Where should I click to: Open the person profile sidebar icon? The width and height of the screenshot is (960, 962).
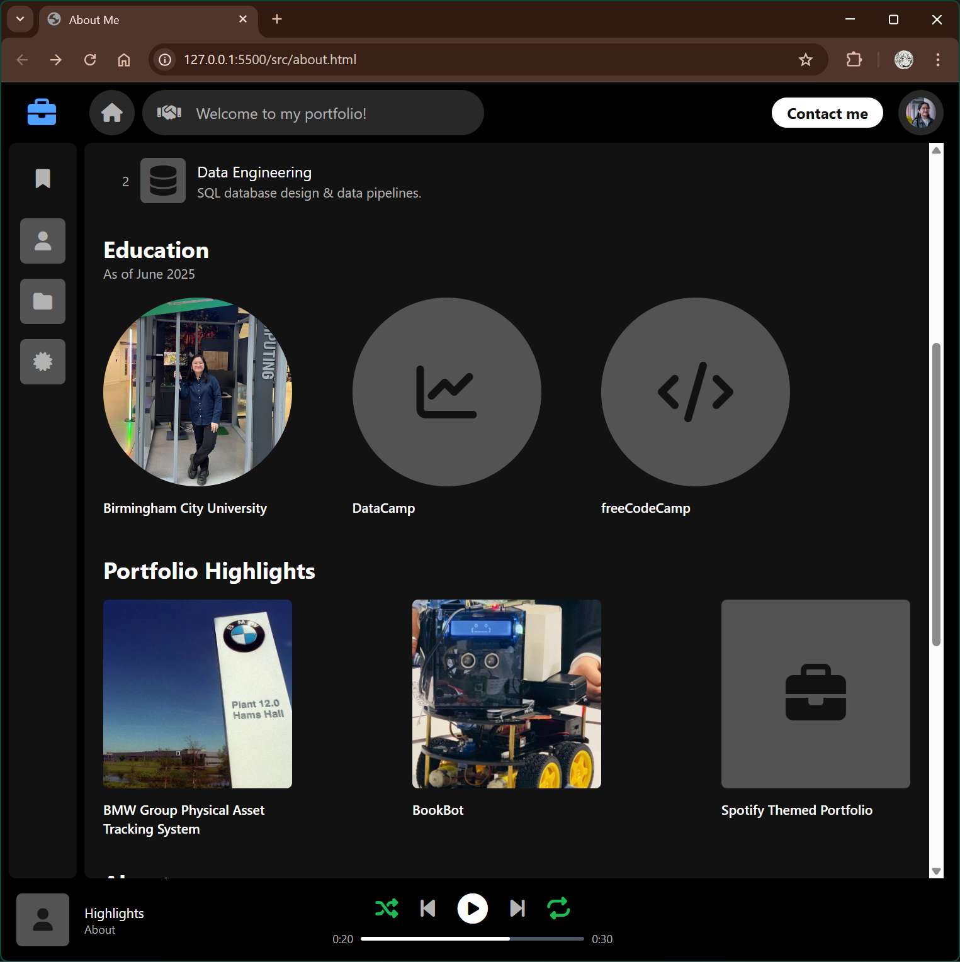click(43, 241)
